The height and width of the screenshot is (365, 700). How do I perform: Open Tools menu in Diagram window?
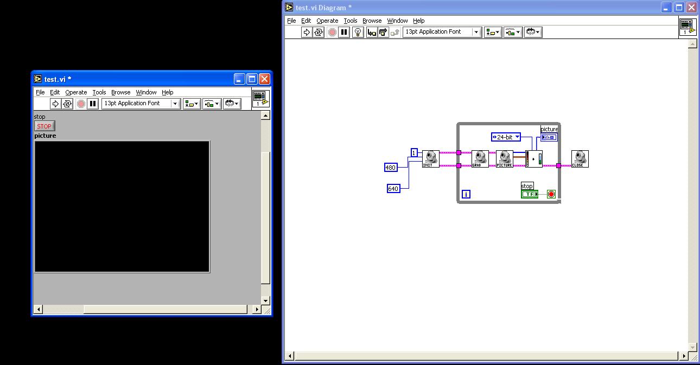coord(351,21)
